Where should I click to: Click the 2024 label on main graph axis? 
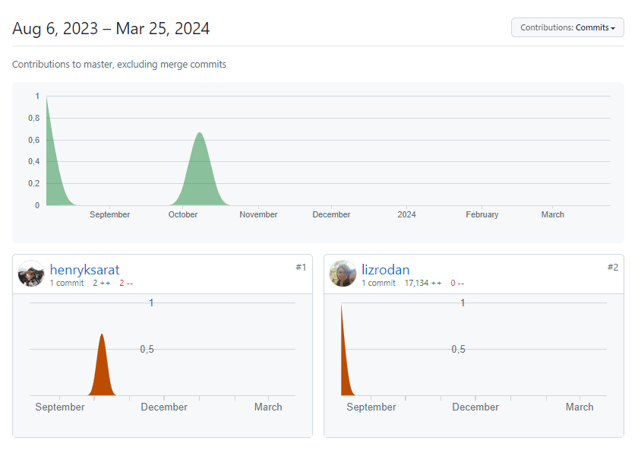[x=406, y=215]
